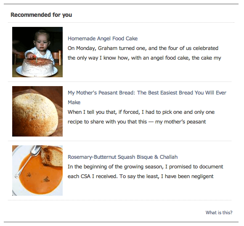
Task: Click the word 'Make' in the bread title
Action: 74,102
